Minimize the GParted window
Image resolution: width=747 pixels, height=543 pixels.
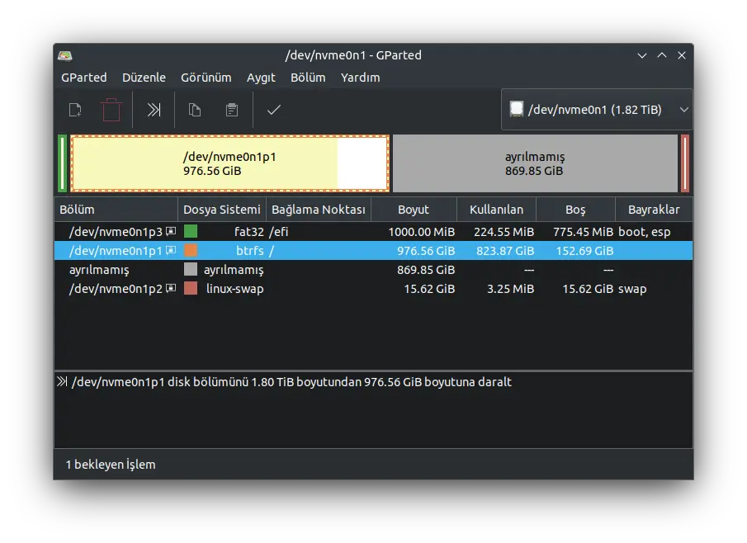(641, 56)
